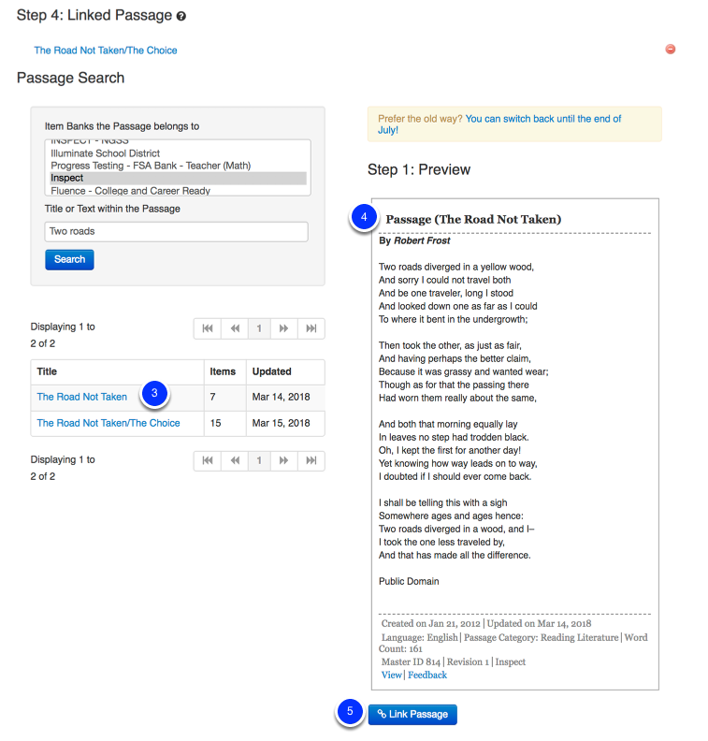
Task: Select page 1 in bottom pagination
Action: click(x=259, y=460)
